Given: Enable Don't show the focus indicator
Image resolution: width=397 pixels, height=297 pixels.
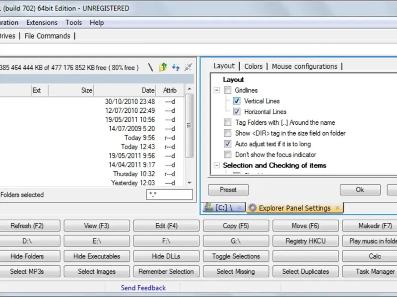Looking at the screenshot, I should pos(228,154).
